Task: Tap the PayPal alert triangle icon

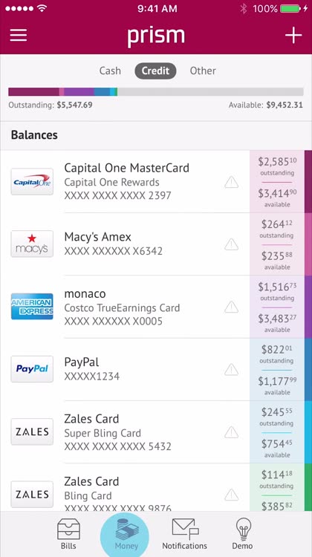Action: tap(231, 369)
